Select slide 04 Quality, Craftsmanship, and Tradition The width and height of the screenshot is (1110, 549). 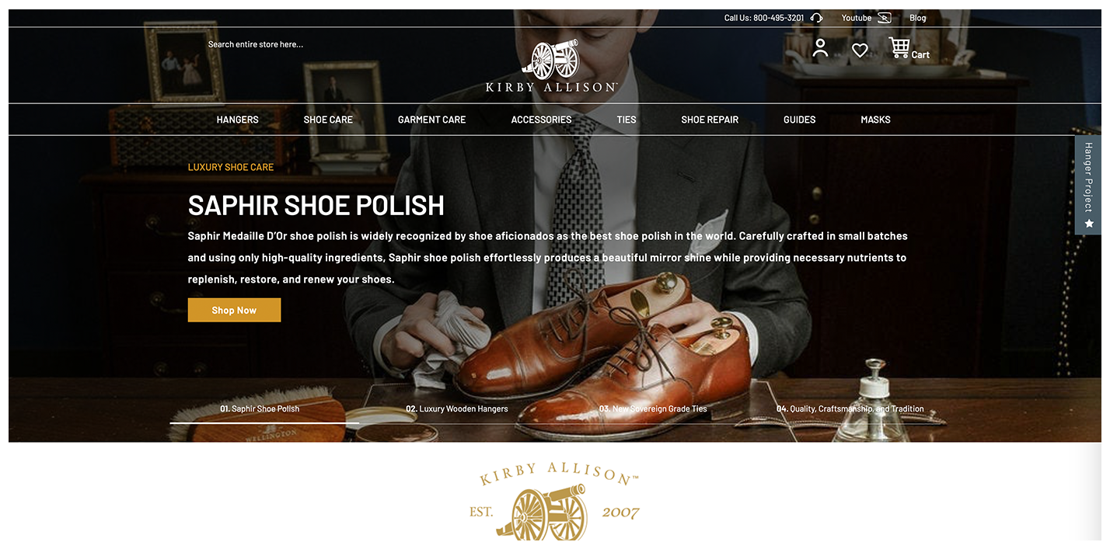[850, 408]
